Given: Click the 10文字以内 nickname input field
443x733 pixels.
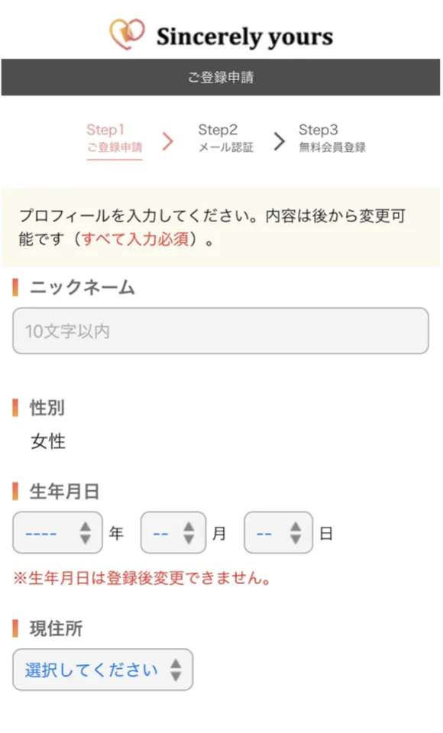Looking at the screenshot, I should point(221,331).
